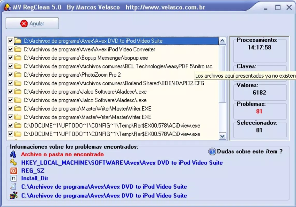Toggle the Bopup Messenger bopup.exe checkbox
The image size is (296, 207).
pyautogui.click(x=11, y=58)
